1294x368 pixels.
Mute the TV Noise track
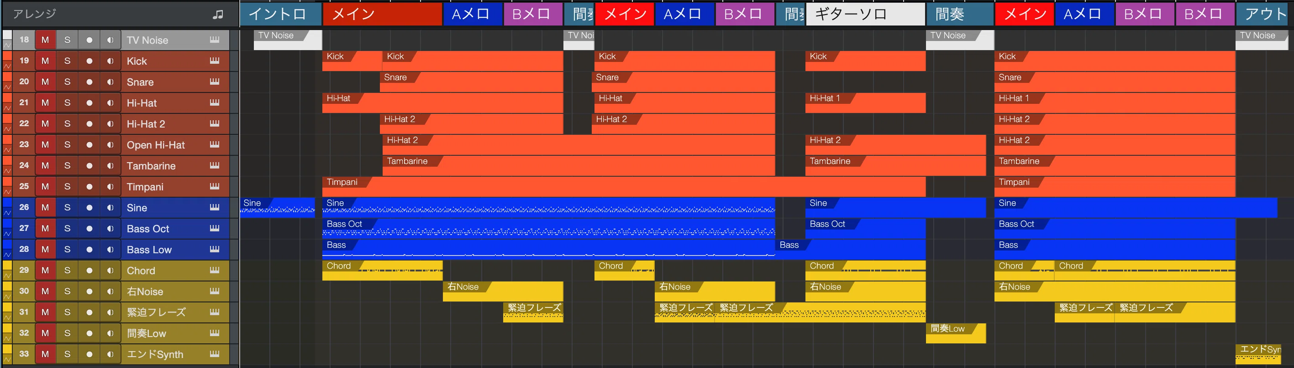(x=45, y=40)
